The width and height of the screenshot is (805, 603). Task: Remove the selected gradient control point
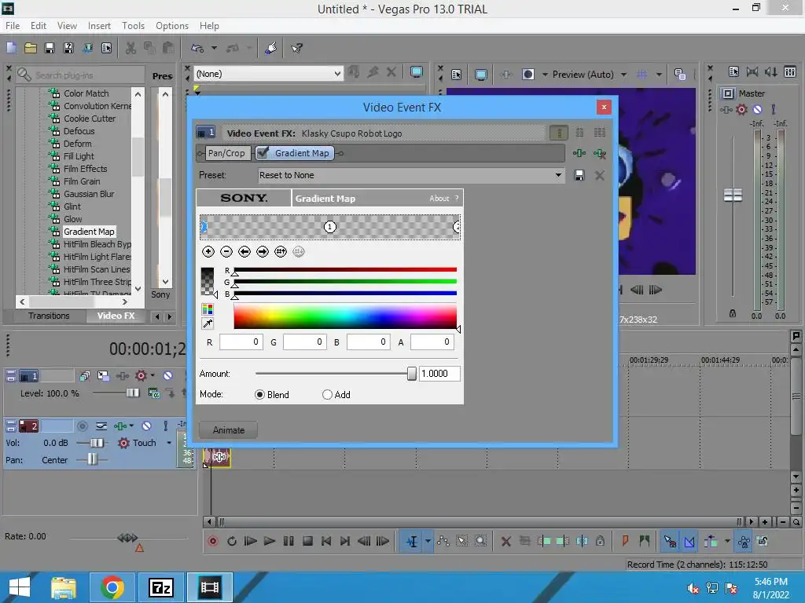226,251
